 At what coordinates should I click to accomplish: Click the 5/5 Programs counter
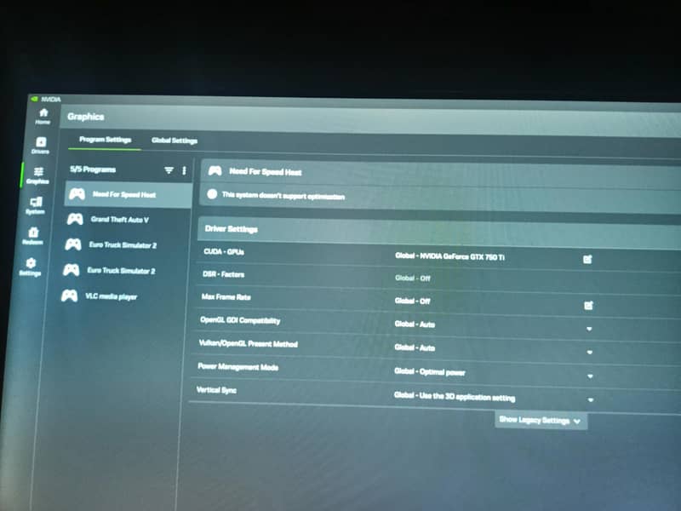93,169
